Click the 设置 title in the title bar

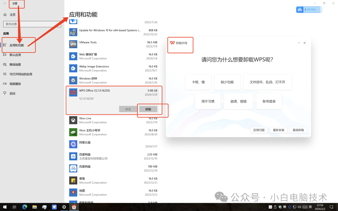click(x=15, y=3)
